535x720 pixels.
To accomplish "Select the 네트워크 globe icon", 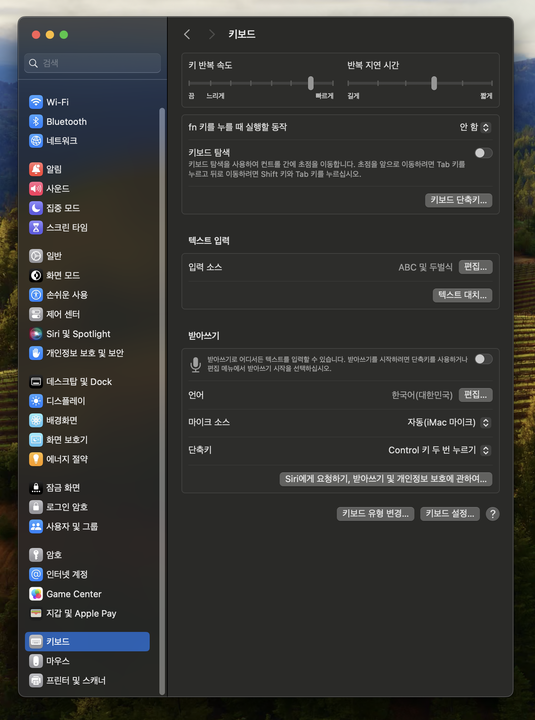I will (x=36, y=141).
